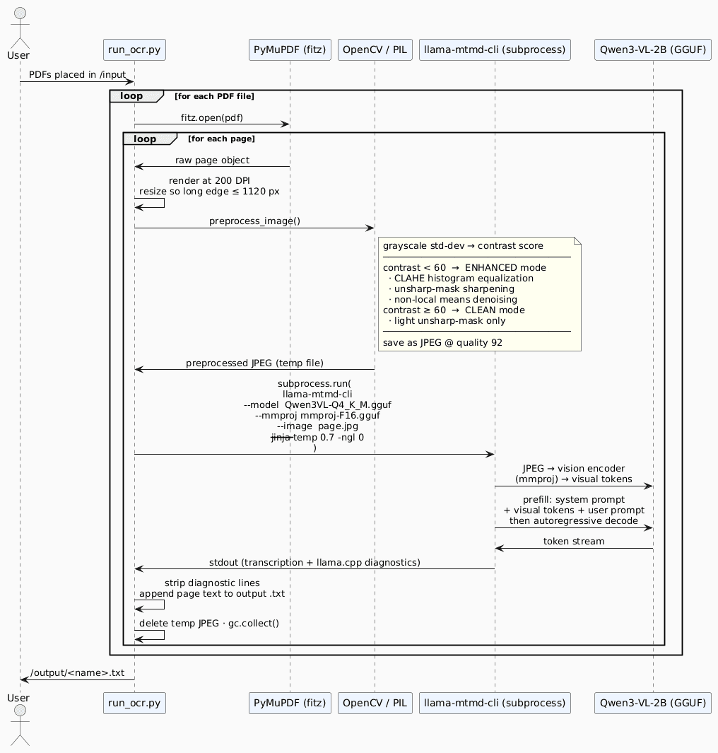Click 'contrast ≥ 60 → CLEAN mode' line
Image resolution: width=718 pixels, height=753 pixels.
(x=454, y=310)
